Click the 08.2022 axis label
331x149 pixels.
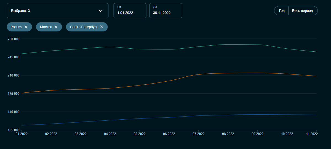[228, 134]
